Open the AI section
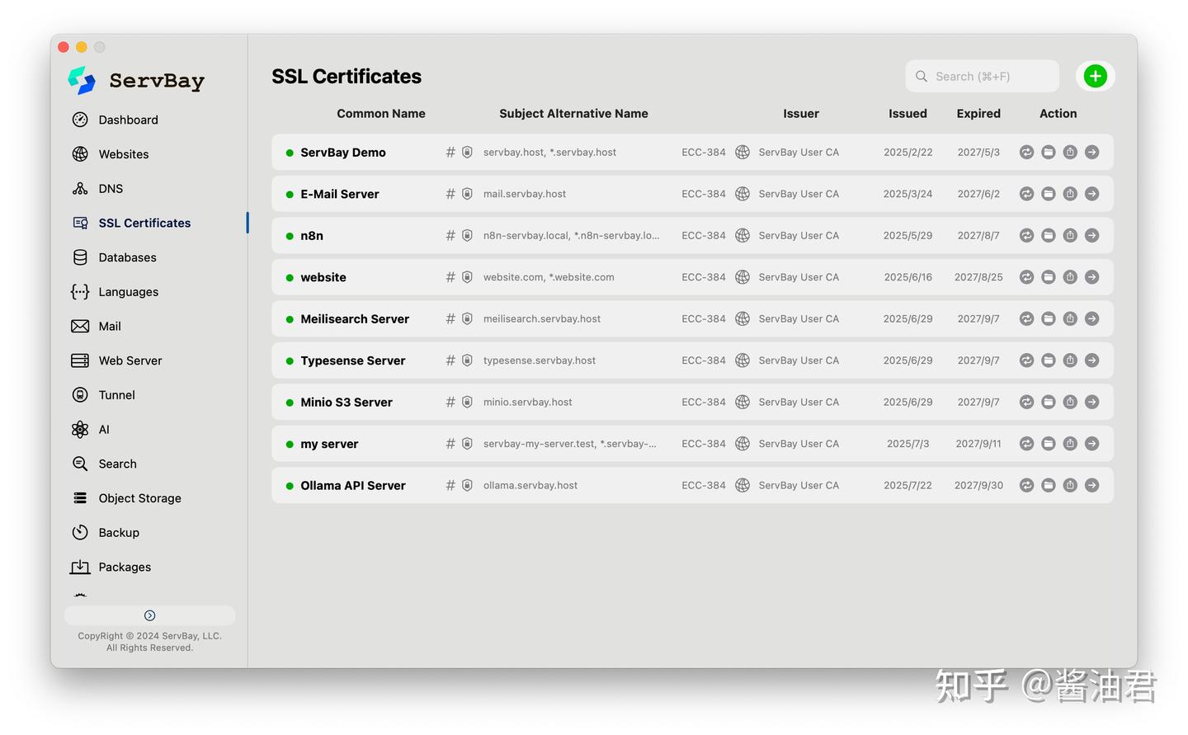This screenshot has width=1188, height=735. [x=104, y=430]
